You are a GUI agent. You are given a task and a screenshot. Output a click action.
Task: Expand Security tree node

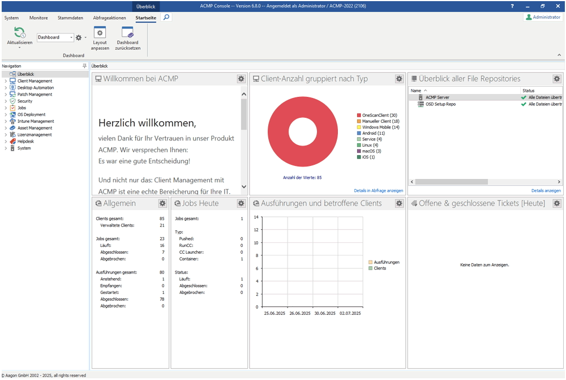(x=6, y=101)
